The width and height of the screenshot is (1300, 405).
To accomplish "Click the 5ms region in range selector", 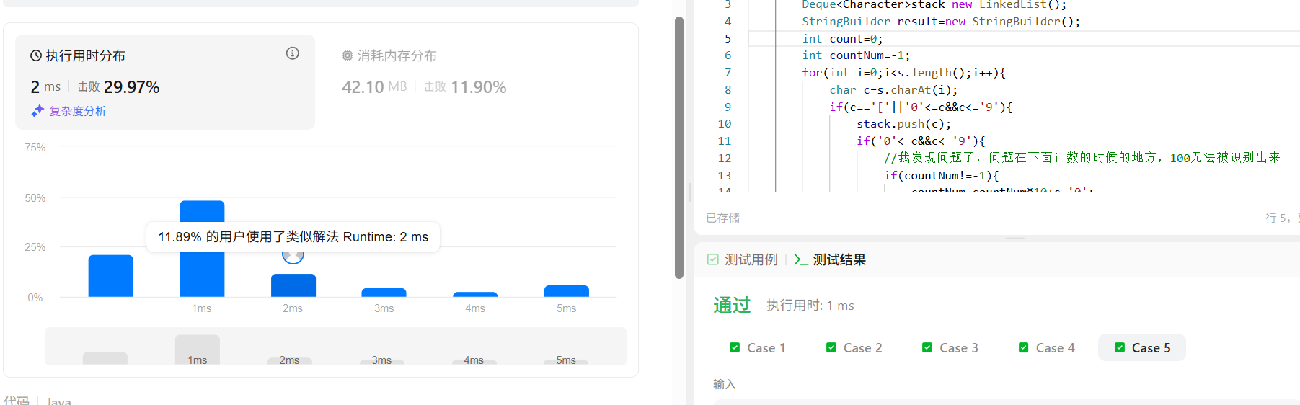I will [x=566, y=360].
